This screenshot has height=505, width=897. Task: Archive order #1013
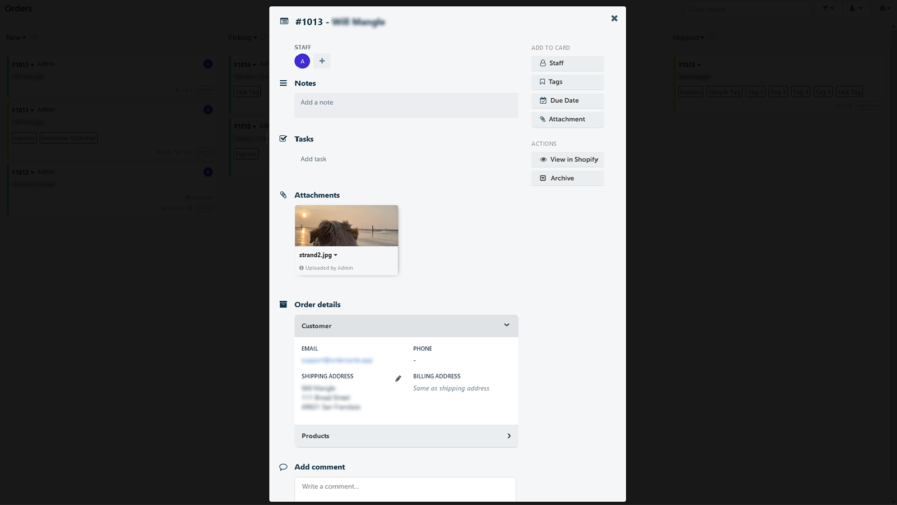coord(567,178)
